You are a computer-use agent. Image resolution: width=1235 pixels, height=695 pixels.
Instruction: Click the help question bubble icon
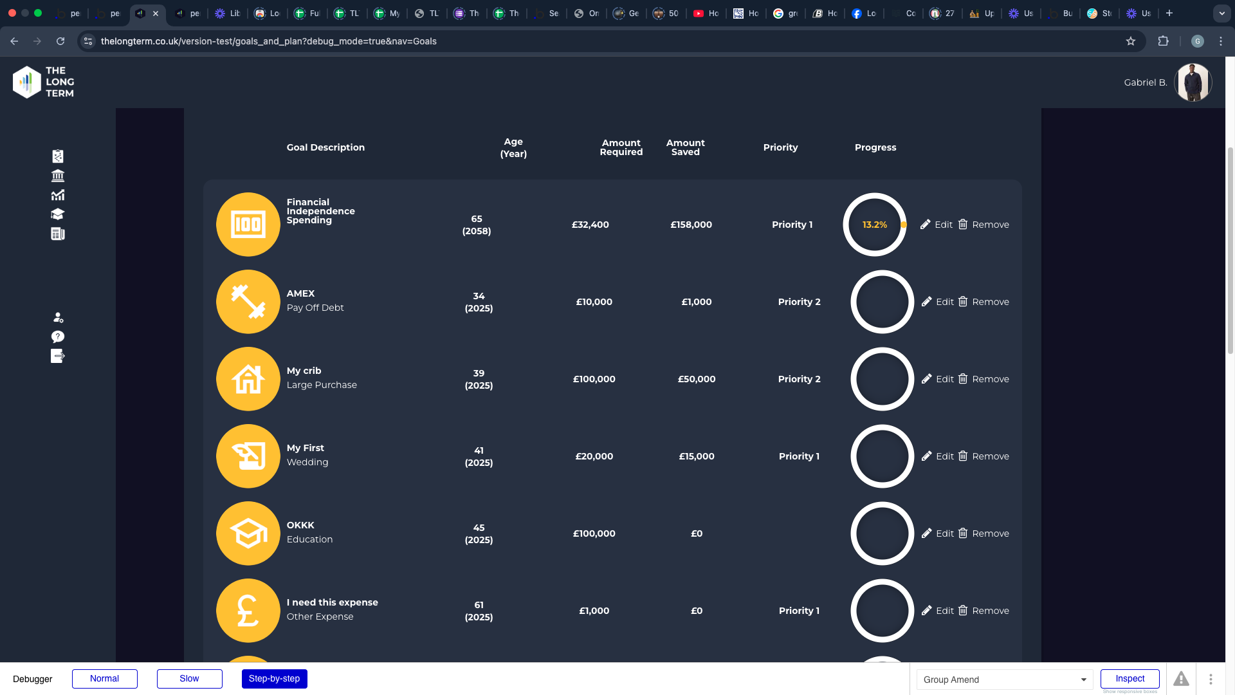click(58, 337)
